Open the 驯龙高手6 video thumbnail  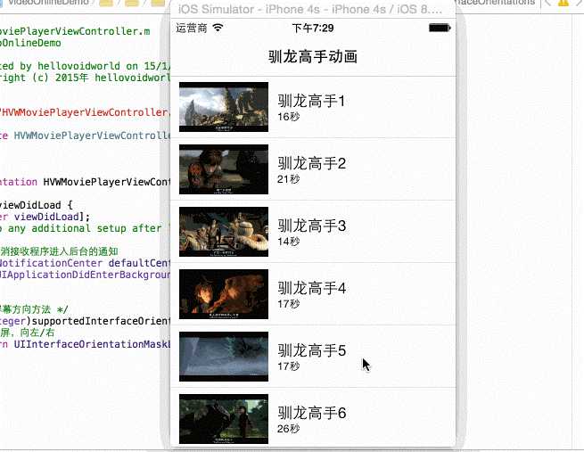pos(224,419)
